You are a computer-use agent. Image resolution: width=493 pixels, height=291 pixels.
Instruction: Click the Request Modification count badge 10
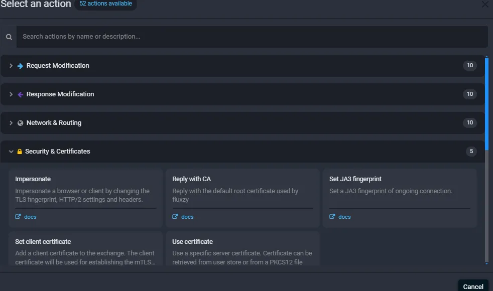(470, 65)
